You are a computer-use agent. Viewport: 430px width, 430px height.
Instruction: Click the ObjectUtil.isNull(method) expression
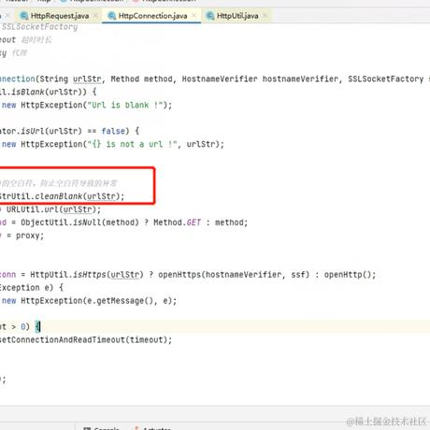pyautogui.click(x=79, y=222)
